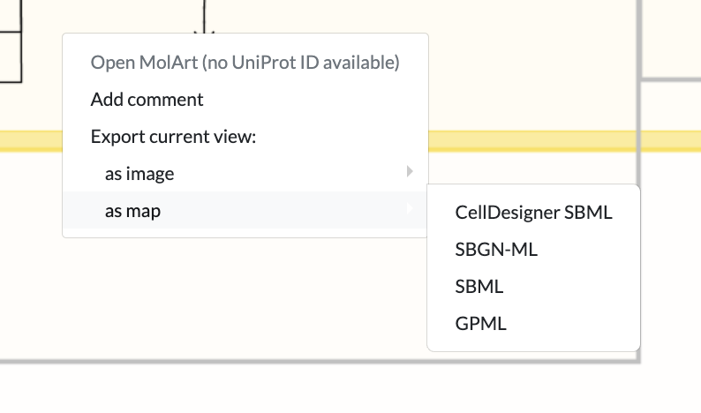The height and width of the screenshot is (413, 701).
Task: Expand the arrow next to 'as image'
Action: coord(410,172)
